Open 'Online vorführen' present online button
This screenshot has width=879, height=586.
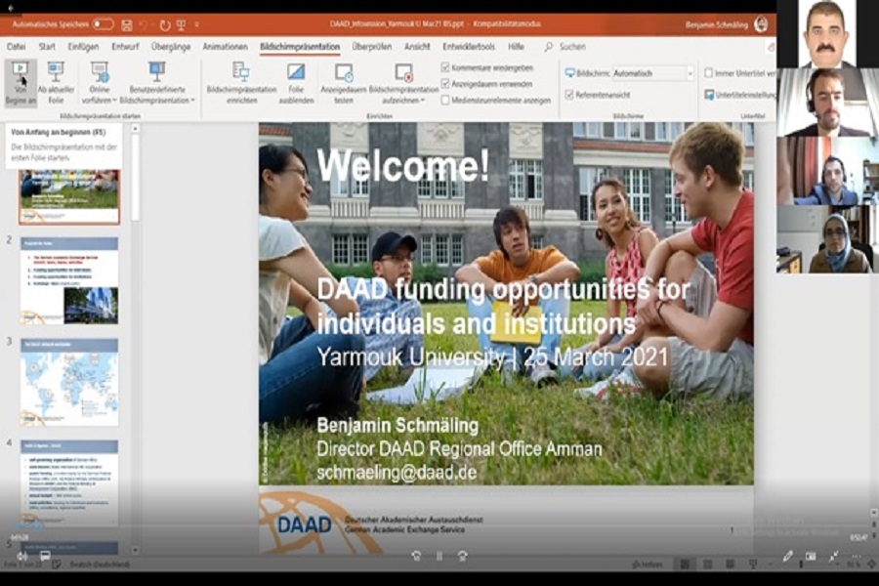[x=100, y=83]
